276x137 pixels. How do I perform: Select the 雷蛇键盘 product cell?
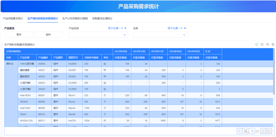click(27, 70)
